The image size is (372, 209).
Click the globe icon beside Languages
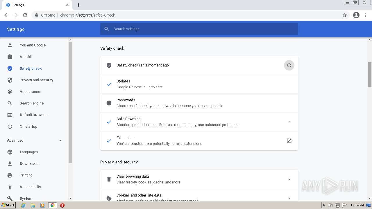[x=10, y=152]
